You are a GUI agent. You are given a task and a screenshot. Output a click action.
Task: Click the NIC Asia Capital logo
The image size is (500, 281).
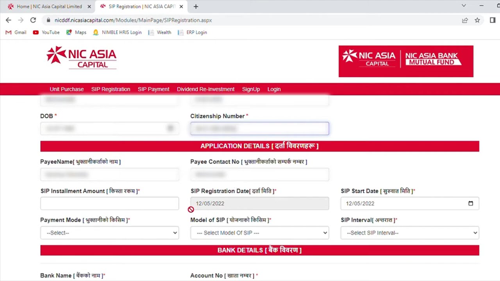(x=81, y=58)
